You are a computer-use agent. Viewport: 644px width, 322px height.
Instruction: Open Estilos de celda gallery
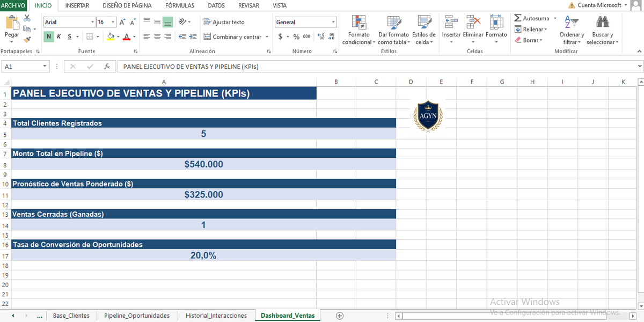[424, 30]
